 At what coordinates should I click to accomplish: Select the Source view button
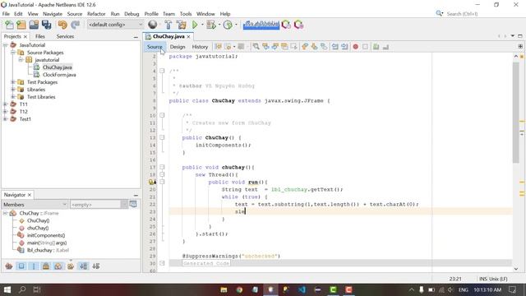pos(155,47)
